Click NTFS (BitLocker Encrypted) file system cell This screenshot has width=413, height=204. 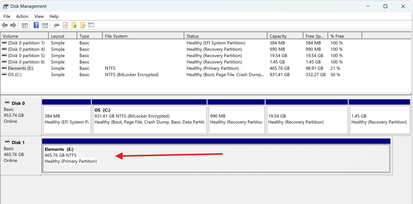point(132,75)
